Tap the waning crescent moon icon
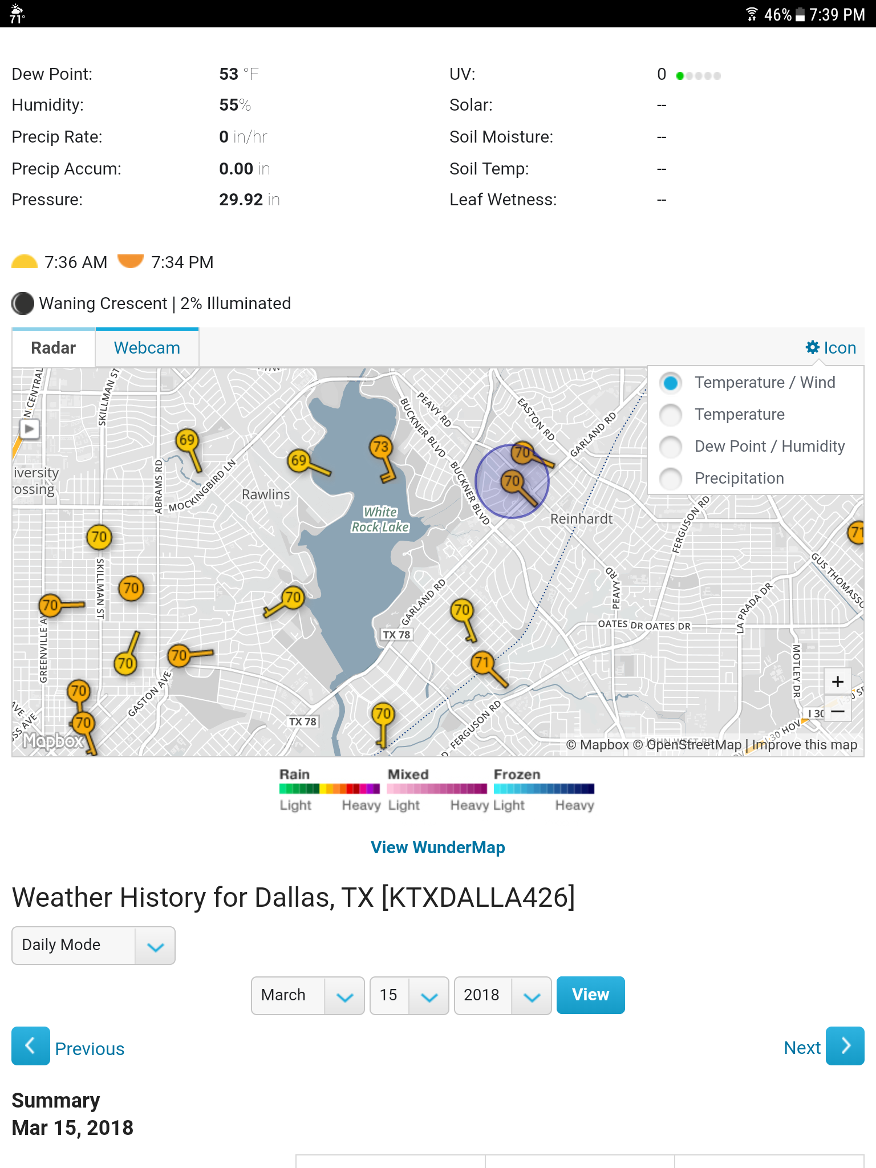Viewport: 876px width, 1168px height. 23,303
